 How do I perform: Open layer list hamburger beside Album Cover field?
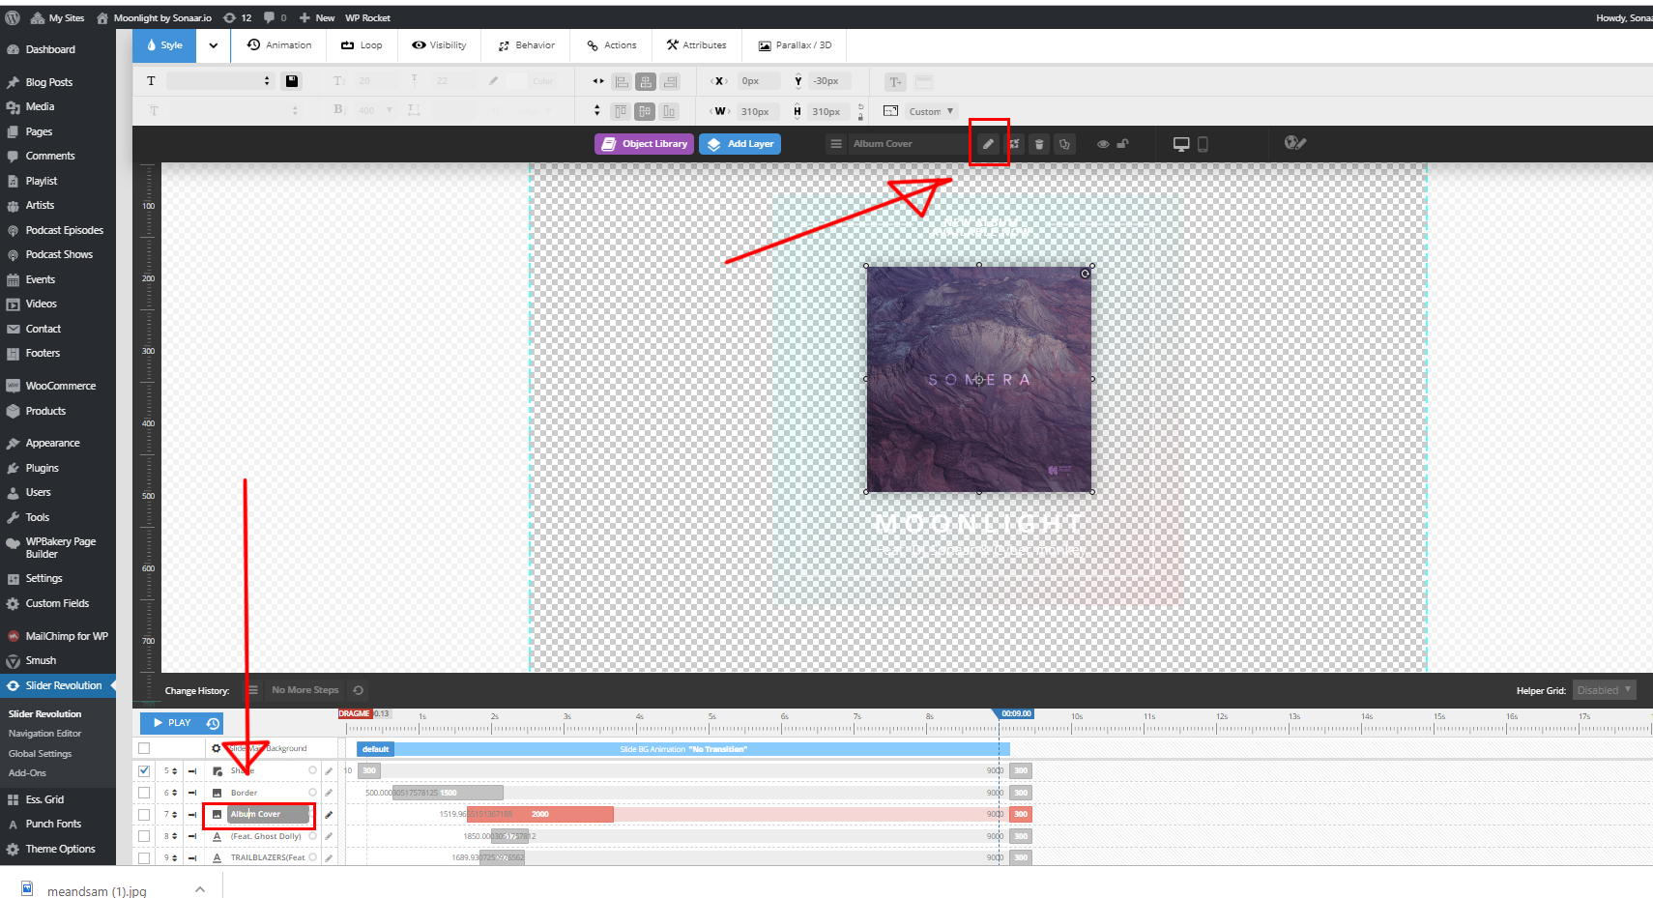point(836,144)
